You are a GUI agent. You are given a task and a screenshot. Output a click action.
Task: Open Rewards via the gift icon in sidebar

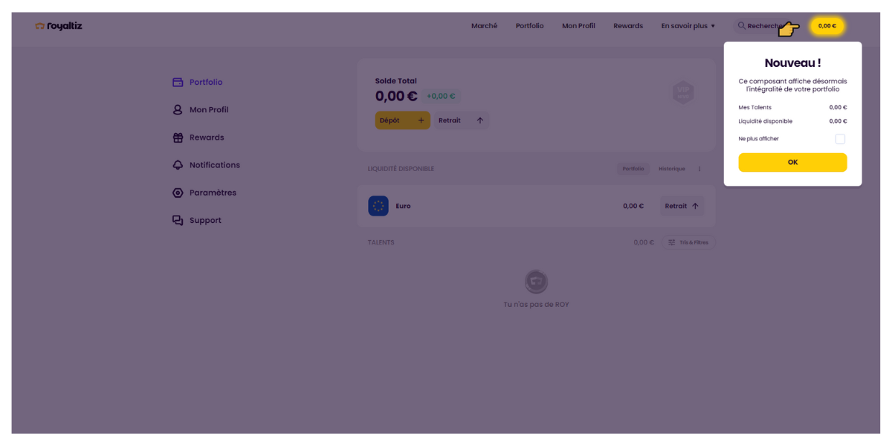pos(178,138)
